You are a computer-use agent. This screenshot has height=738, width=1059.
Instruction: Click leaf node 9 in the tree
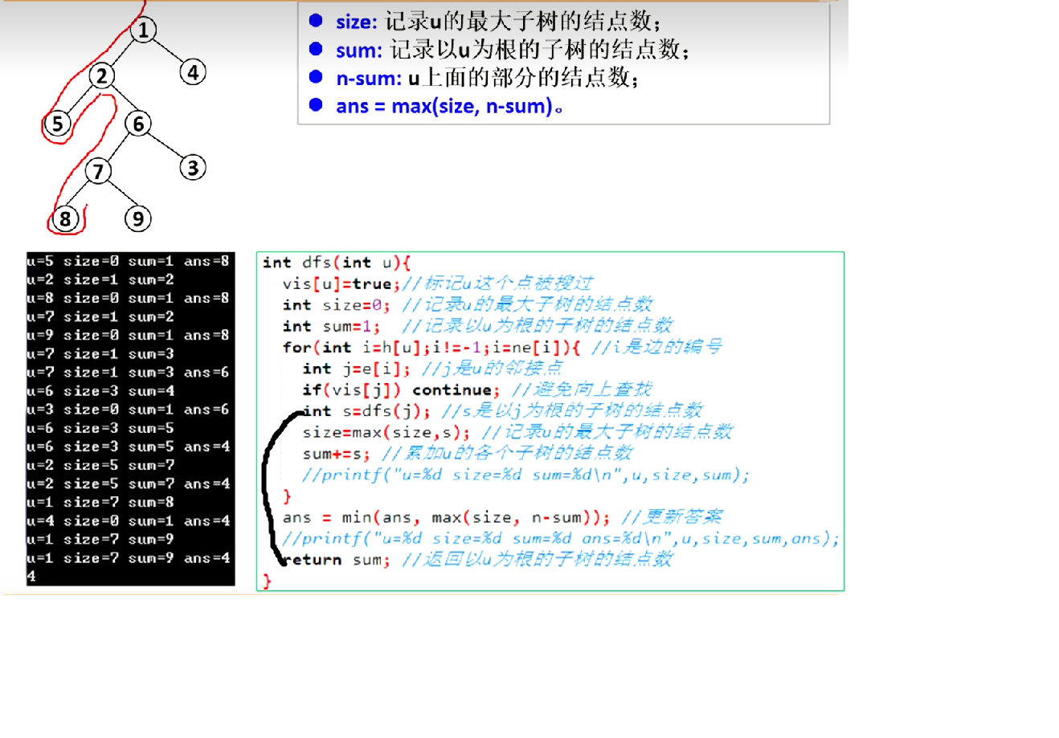click(x=138, y=218)
